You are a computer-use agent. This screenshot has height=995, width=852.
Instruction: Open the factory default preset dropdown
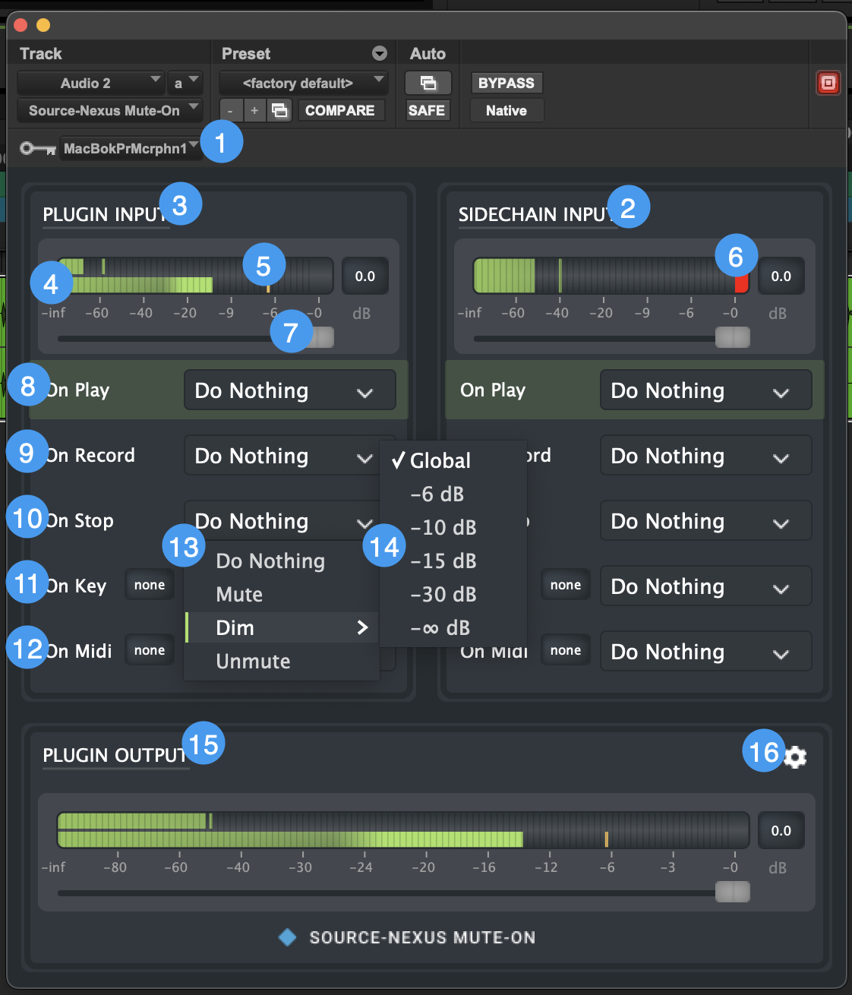pyautogui.click(x=303, y=83)
